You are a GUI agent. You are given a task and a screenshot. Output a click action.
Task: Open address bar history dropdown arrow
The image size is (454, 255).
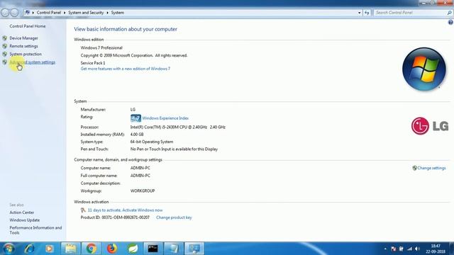click(360, 13)
